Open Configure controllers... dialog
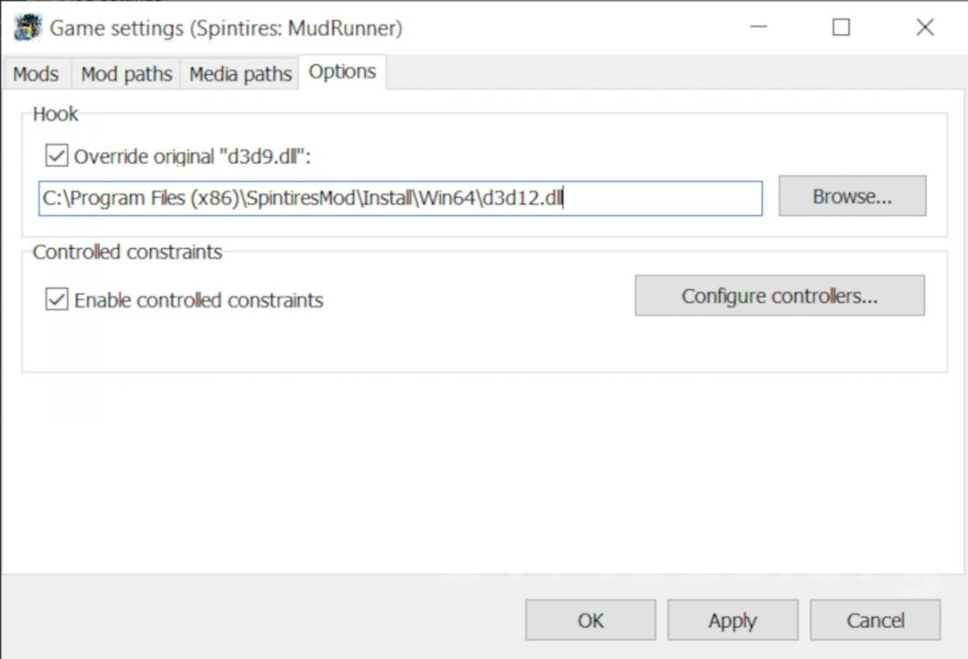Viewport: 968px width, 659px height. coord(780,297)
